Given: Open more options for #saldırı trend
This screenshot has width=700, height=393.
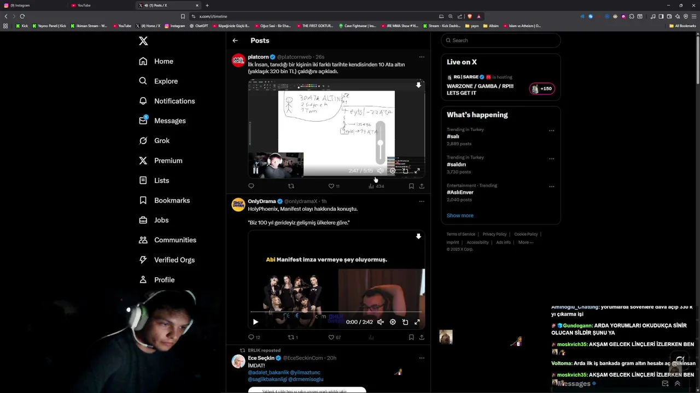Looking at the screenshot, I should pyautogui.click(x=551, y=159).
